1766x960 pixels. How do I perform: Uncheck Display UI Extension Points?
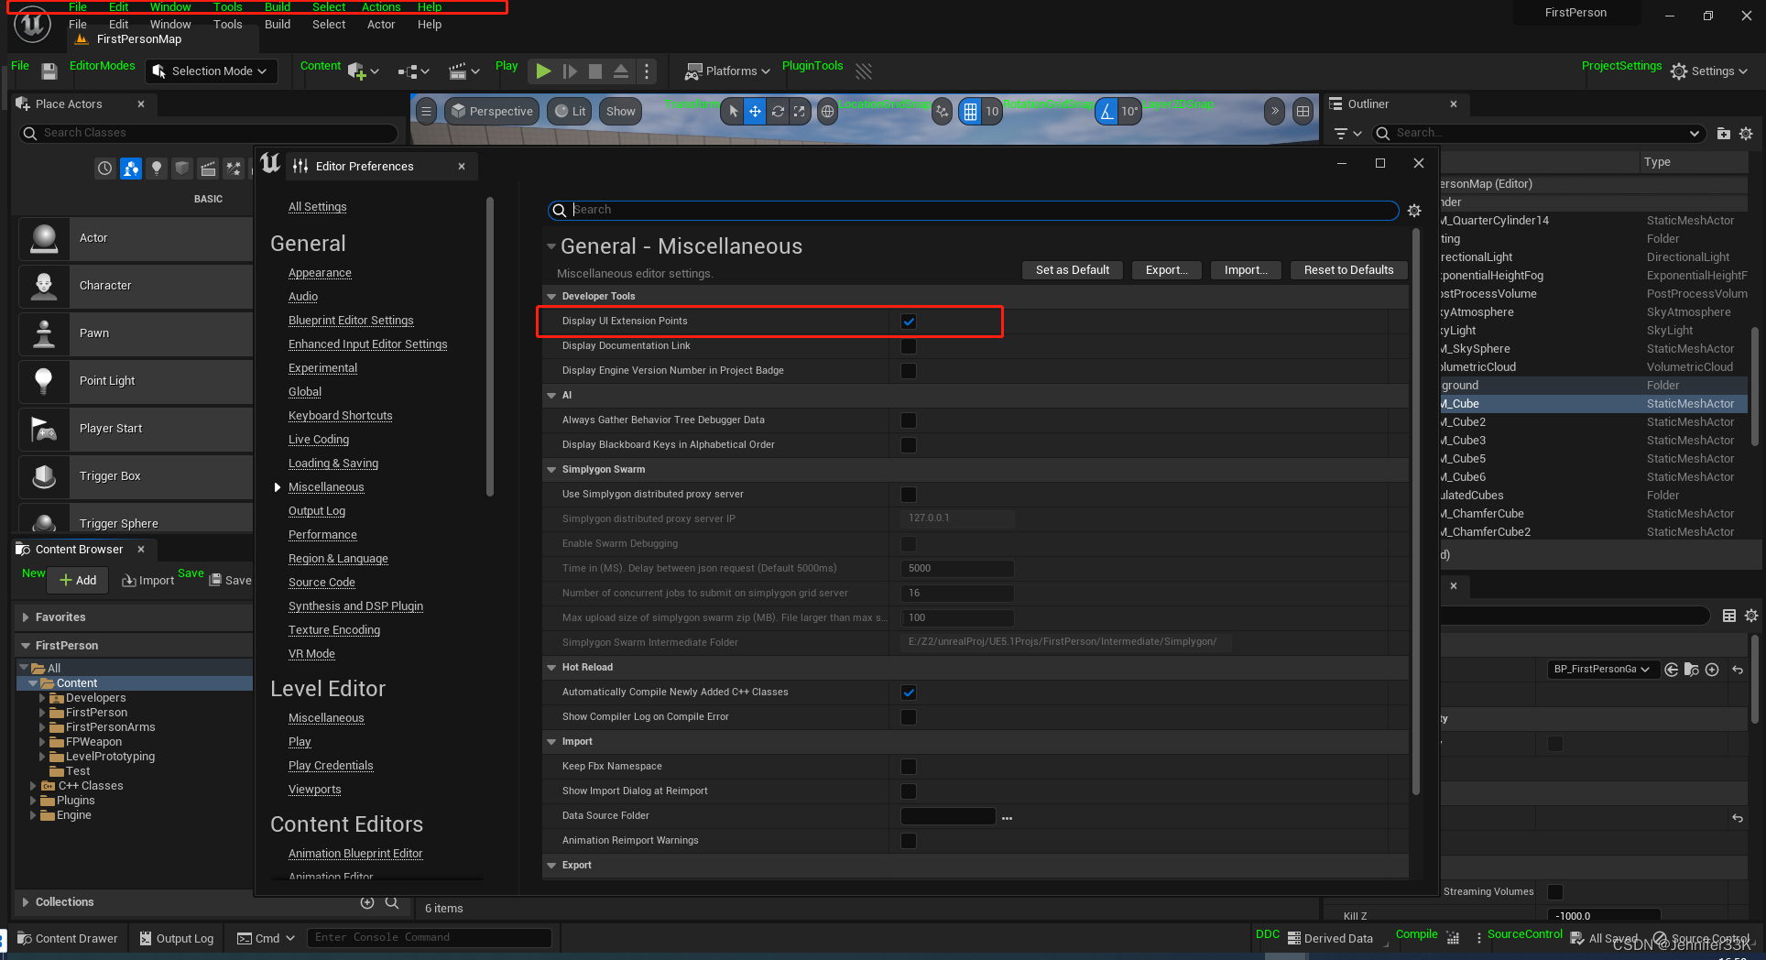(x=908, y=322)
